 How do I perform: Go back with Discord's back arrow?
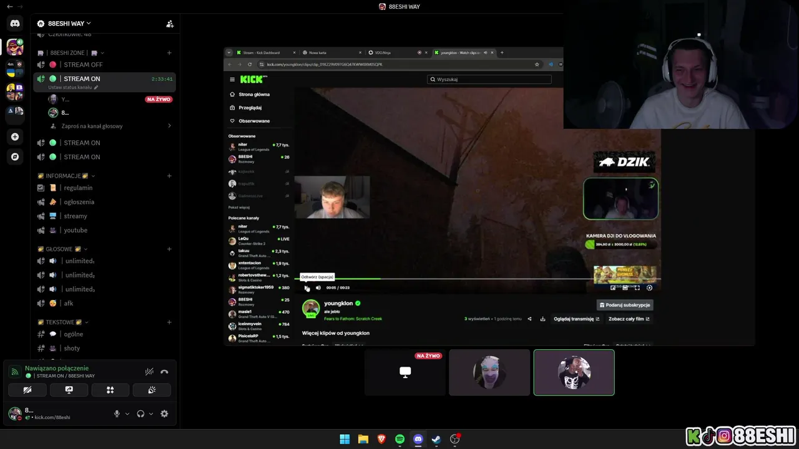(9, 6)
